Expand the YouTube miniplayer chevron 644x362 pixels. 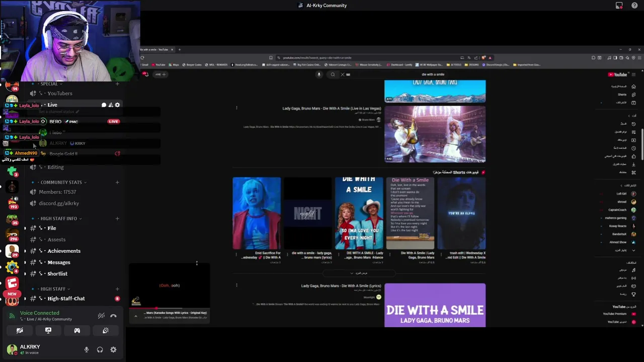point(135,316)
